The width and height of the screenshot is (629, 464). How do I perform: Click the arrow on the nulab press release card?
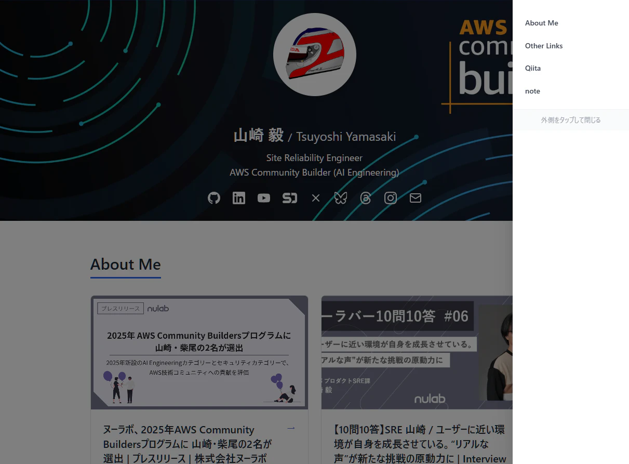[x=291, y=428]
